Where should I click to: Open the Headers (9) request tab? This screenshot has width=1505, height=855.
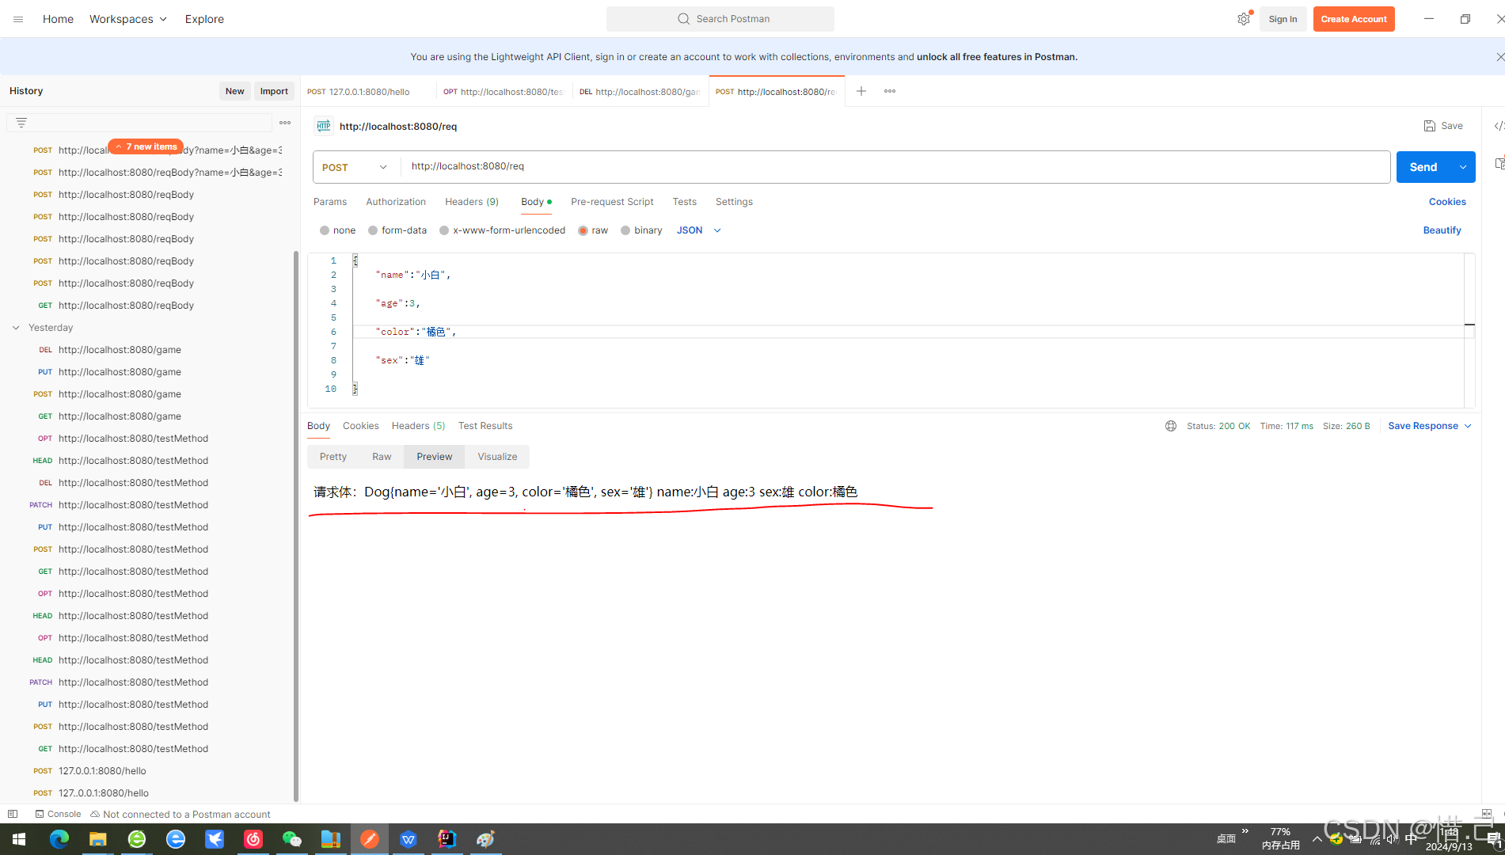point(472,202)
